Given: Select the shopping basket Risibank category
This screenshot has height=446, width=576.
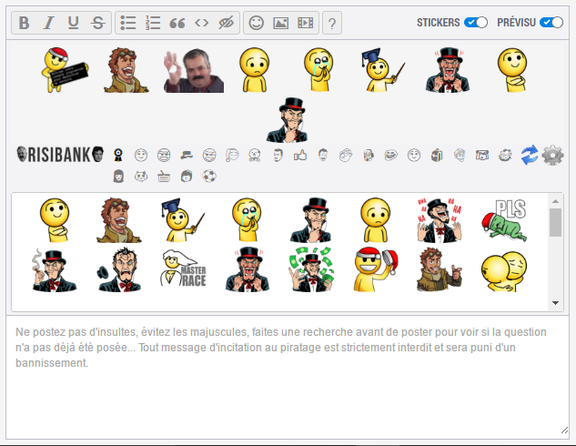Looking at the screenshot, I should 164,177.
